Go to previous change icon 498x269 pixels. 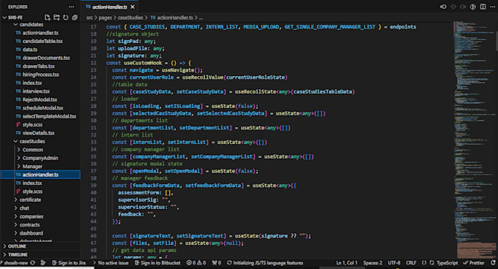[453, 7]
